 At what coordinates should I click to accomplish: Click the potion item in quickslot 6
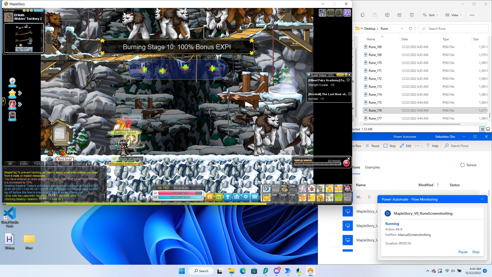coord(347,189)
